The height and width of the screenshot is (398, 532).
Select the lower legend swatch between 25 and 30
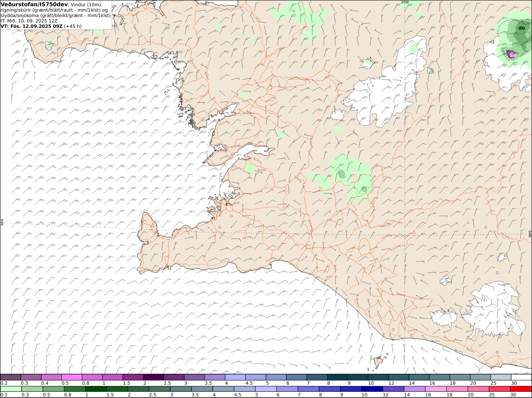click(499, 389)
